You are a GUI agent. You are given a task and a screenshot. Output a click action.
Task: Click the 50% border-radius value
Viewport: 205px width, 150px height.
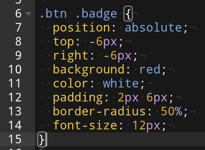pyautogui.click(x=171, y=112)
